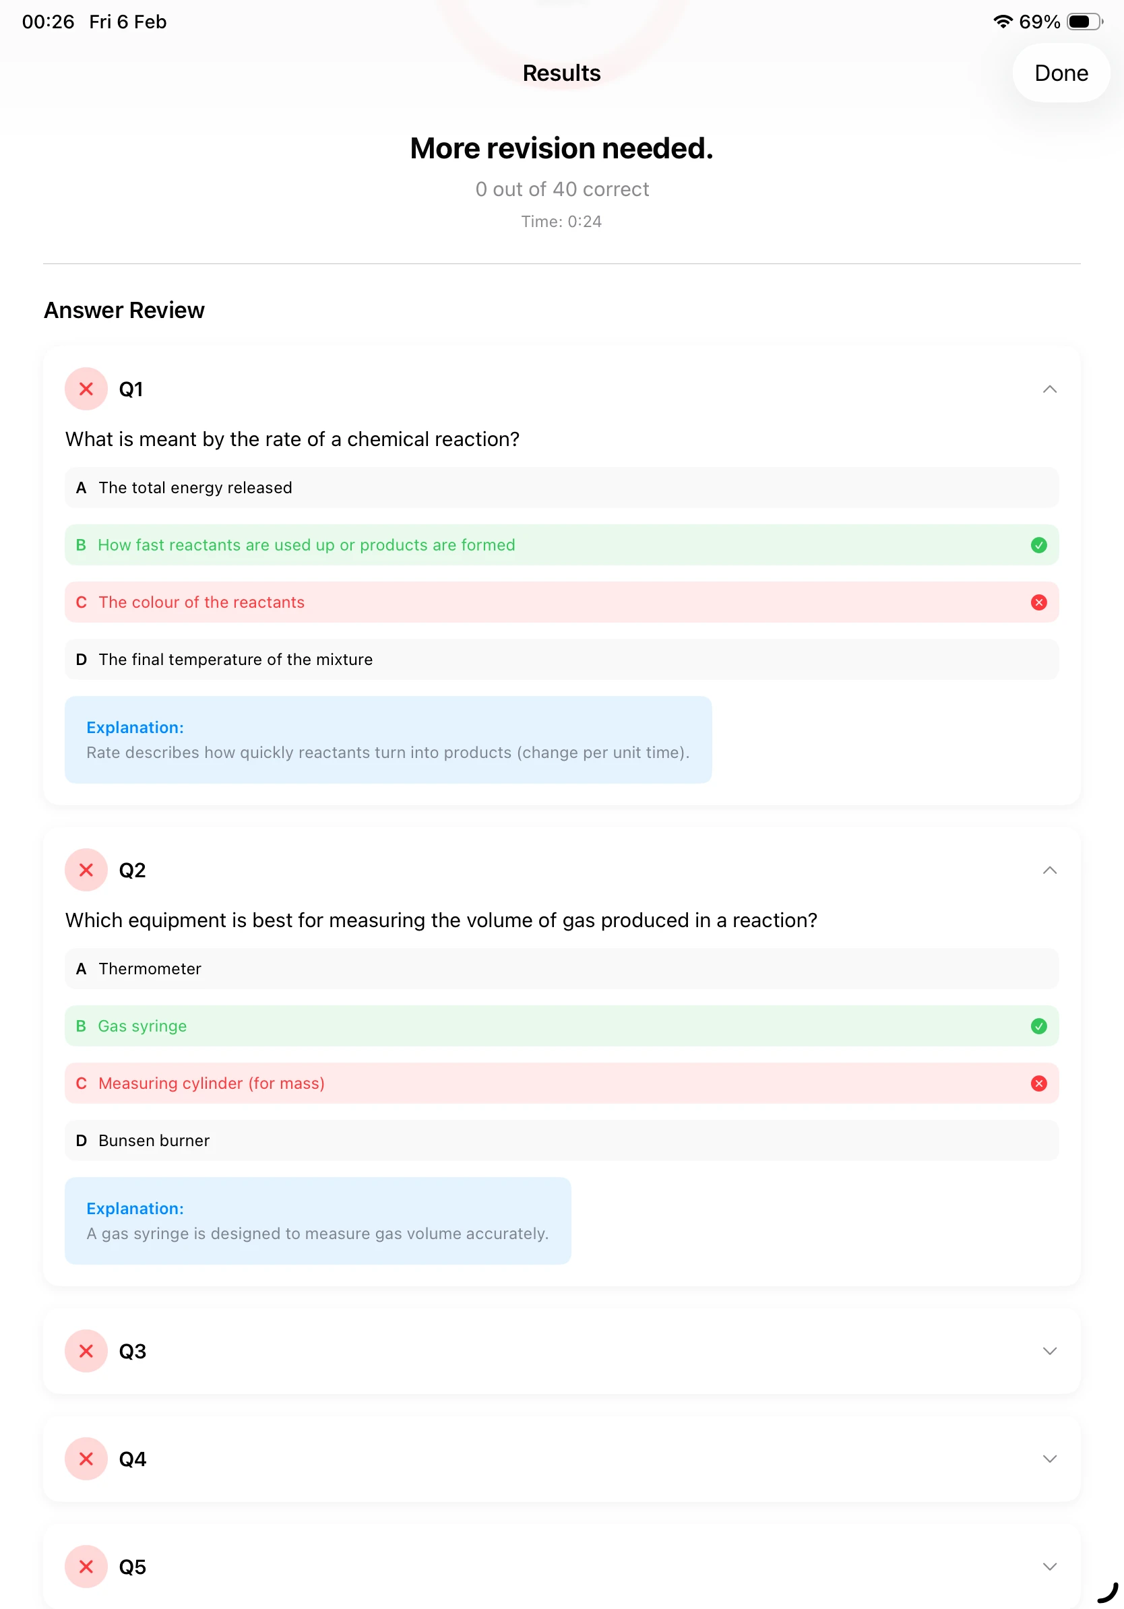Click the Explanation box under Q1
The height and width of the screenshot is (1609, 1124).
387,739
